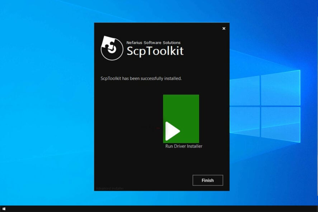Screen dimensions: 318x212
Task: Click the green Run Driver Installer tile
Action: 181,119
